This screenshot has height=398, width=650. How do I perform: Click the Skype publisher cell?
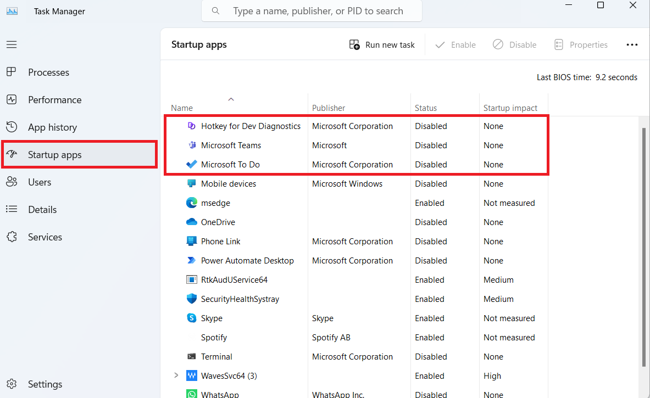pyautogui.click(x=323, y=318)
